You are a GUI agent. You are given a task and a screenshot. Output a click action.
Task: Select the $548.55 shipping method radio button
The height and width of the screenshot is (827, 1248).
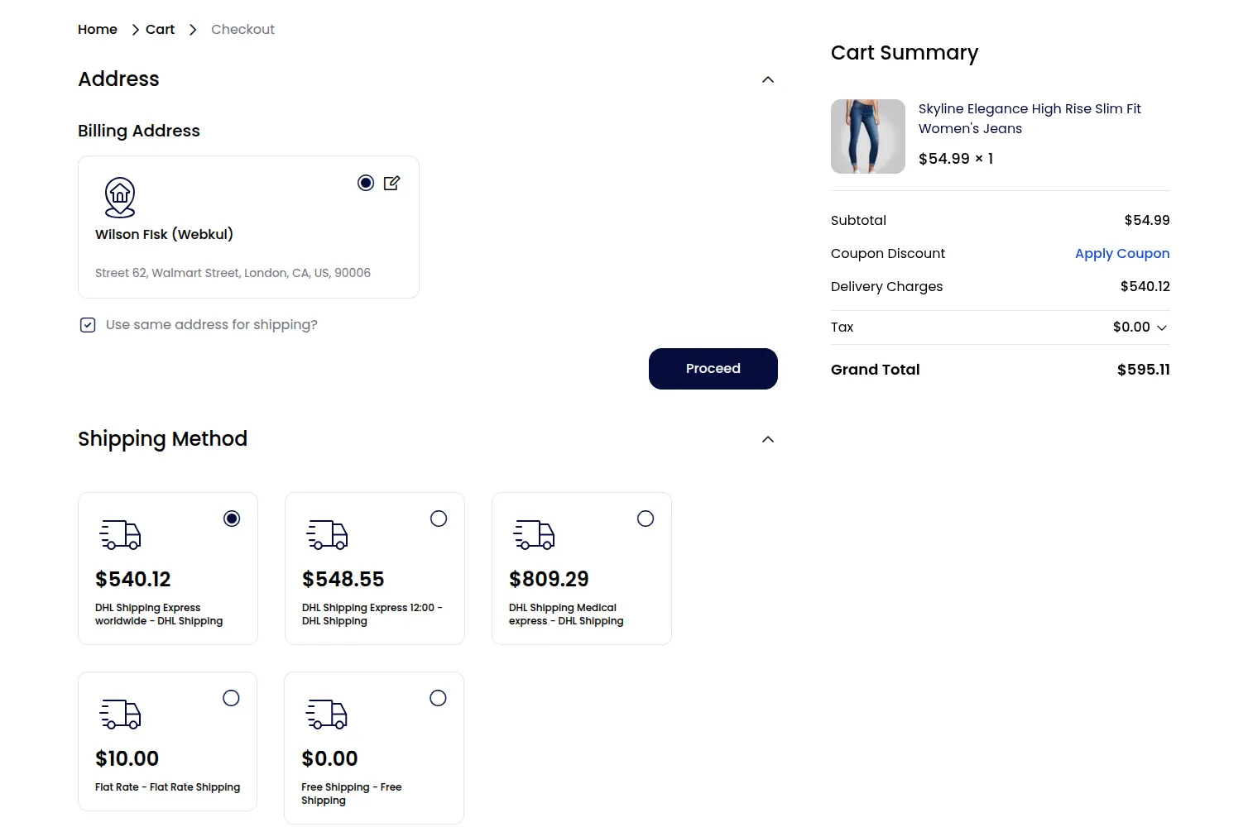click(439, 519)
